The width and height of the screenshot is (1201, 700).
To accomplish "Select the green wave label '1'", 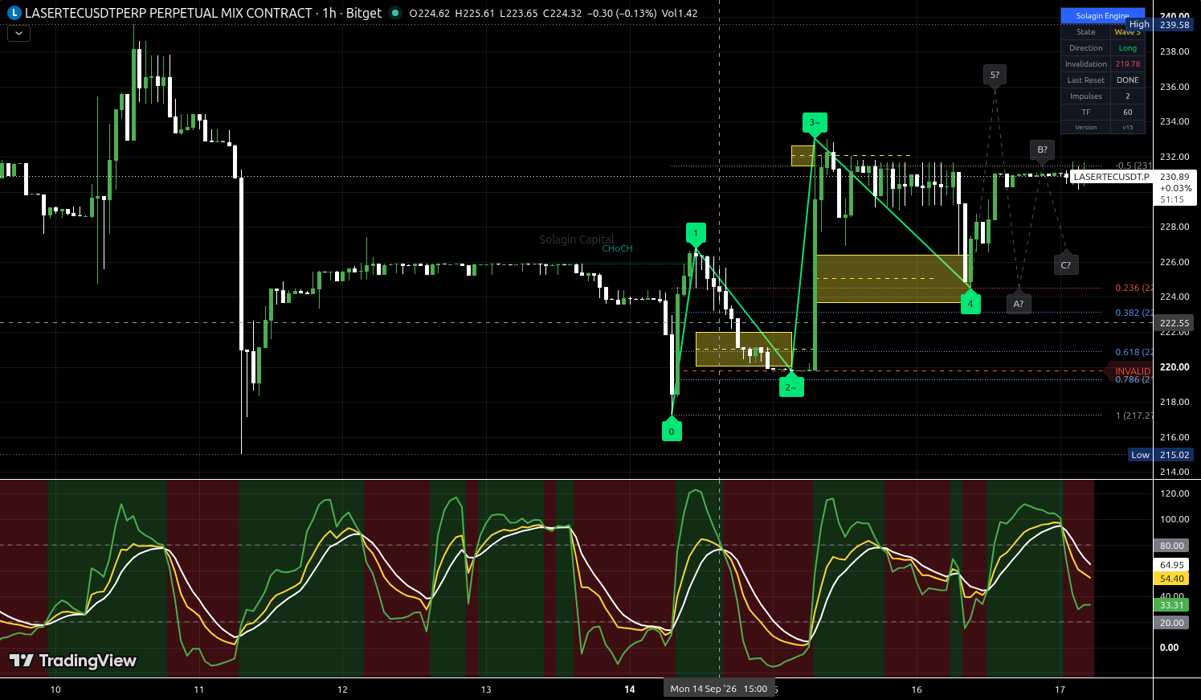I will point(696,234).
